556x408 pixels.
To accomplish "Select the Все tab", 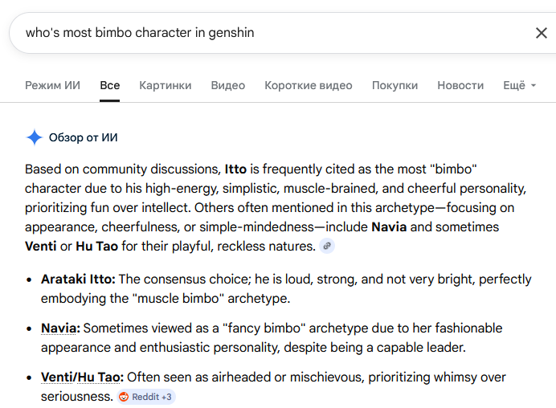I will [110, 85].
